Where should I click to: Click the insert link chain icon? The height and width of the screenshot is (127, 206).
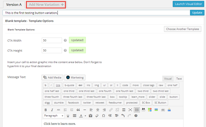(111, 110)
